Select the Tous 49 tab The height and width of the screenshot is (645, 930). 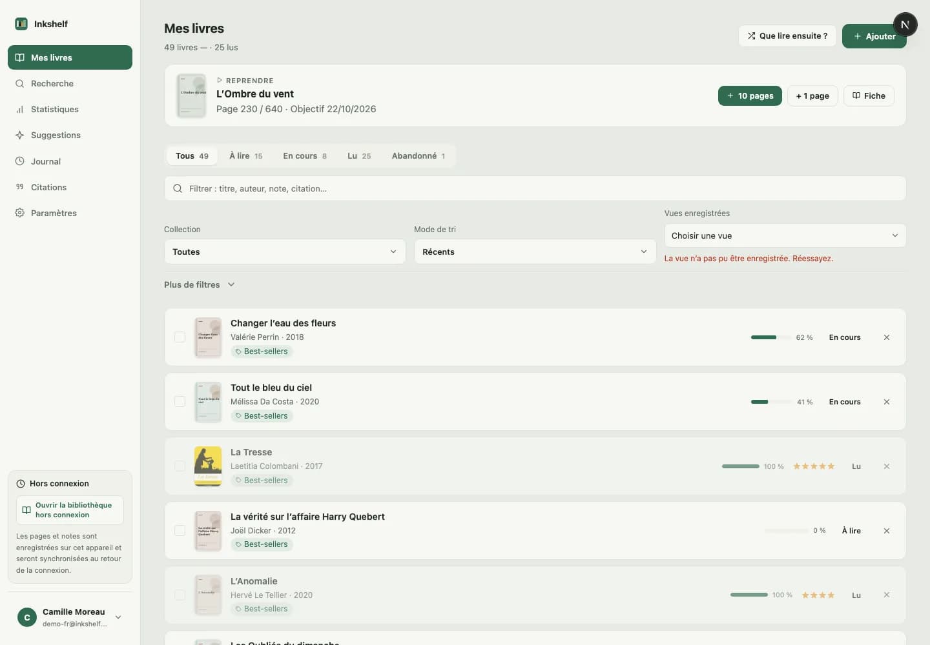tap(192, 156)
